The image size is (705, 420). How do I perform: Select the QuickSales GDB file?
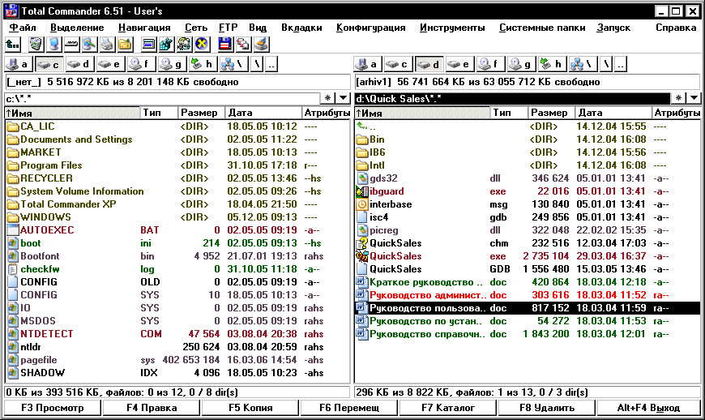[x=528, y=269]
